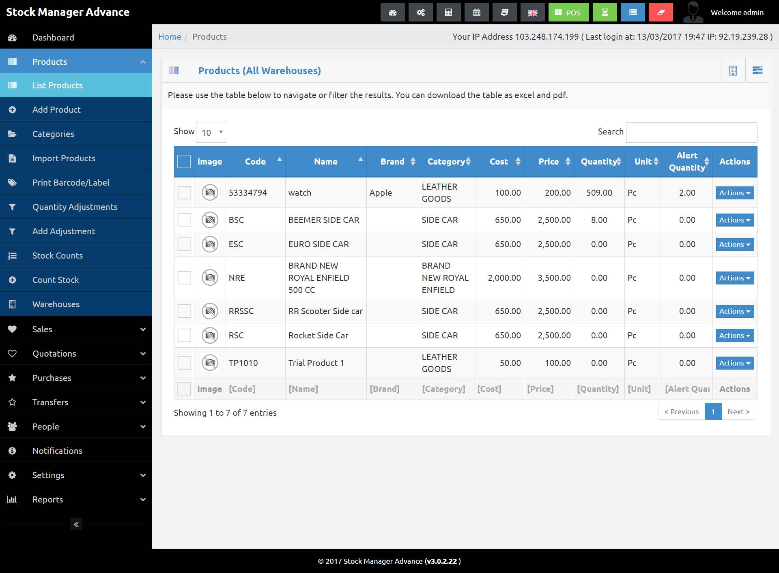Click into the Search input field
Viewport: 779px width, 573px height.
click(x=691, y=133)
